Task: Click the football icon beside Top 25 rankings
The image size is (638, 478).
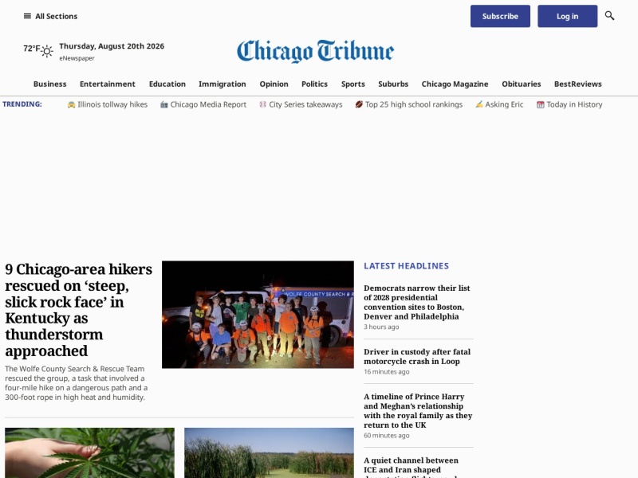Action: click(x=359, y=104)
